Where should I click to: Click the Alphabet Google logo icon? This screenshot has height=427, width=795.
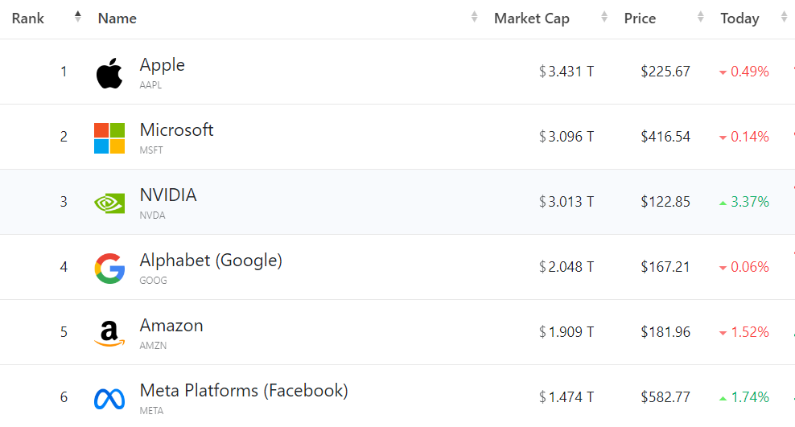coord(109,268)
